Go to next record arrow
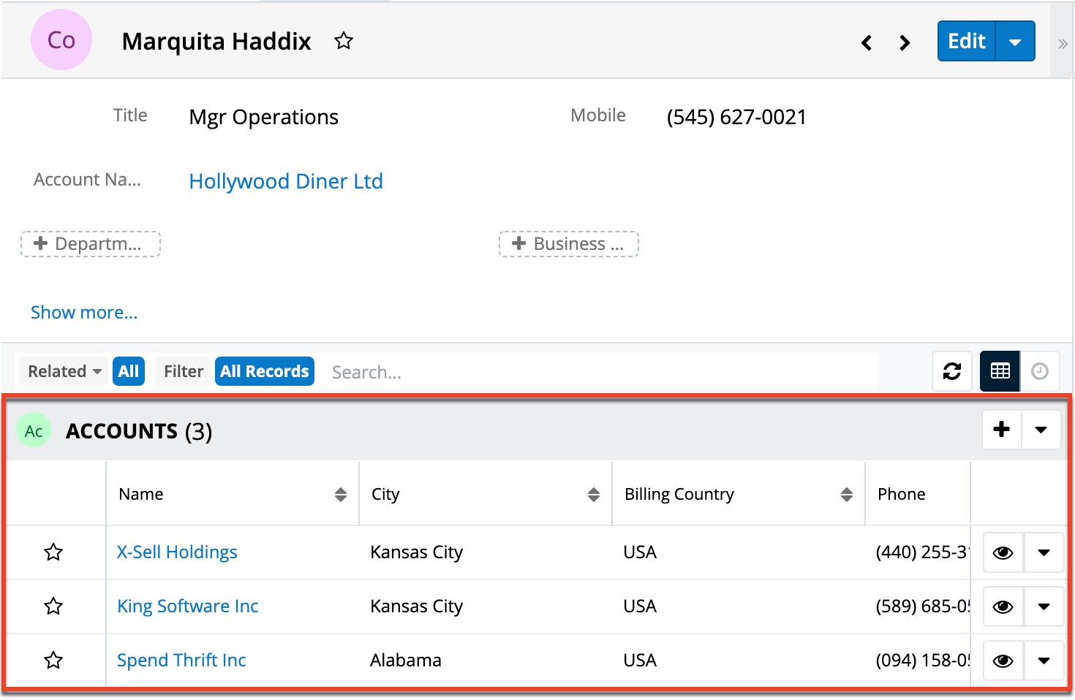This screenshot has width=1075, height=700. point(905,42)
